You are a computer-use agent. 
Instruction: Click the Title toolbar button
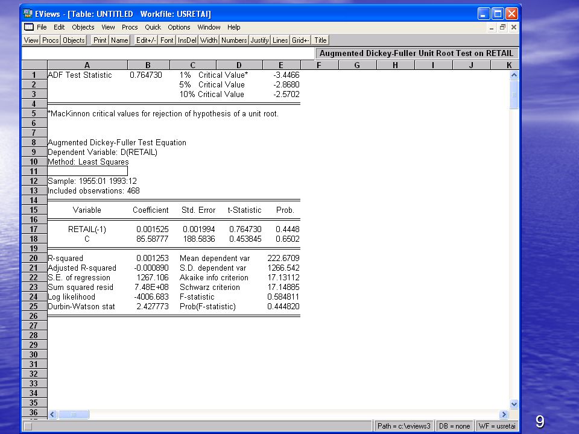point(320,40)
